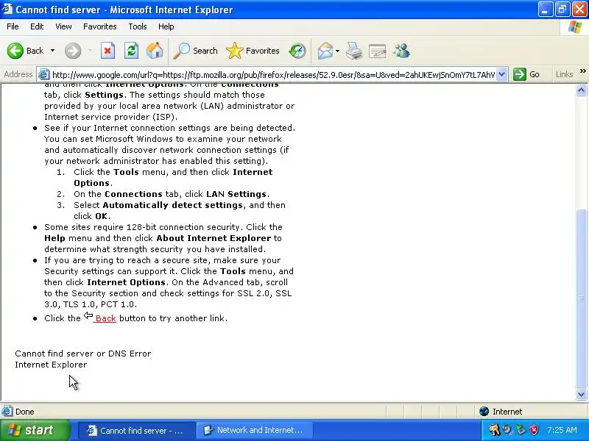
Task: Click the Windows flag logo throbber
Action: pyautogui.click(x=575, y=27)
